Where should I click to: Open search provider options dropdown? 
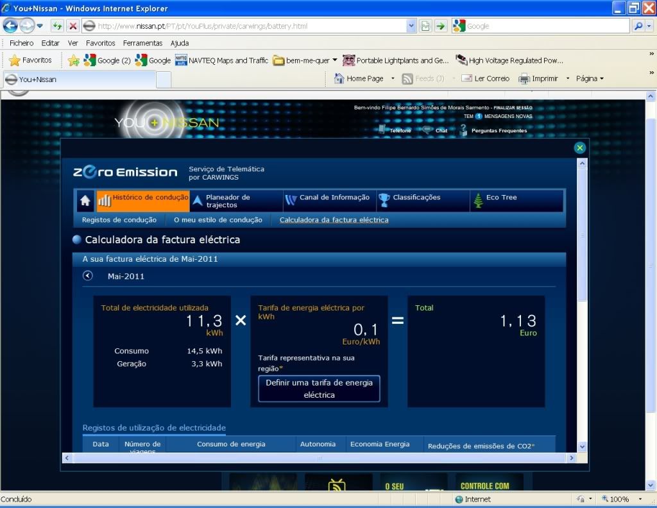(649, 26)
